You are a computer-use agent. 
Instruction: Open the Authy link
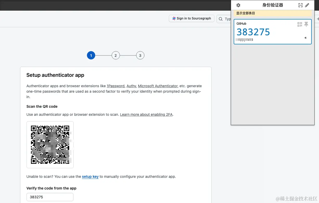click(x=131, y=86)
